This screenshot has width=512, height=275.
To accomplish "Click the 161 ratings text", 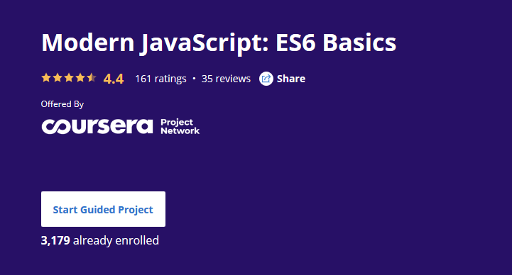I will [x=160, y=79].
